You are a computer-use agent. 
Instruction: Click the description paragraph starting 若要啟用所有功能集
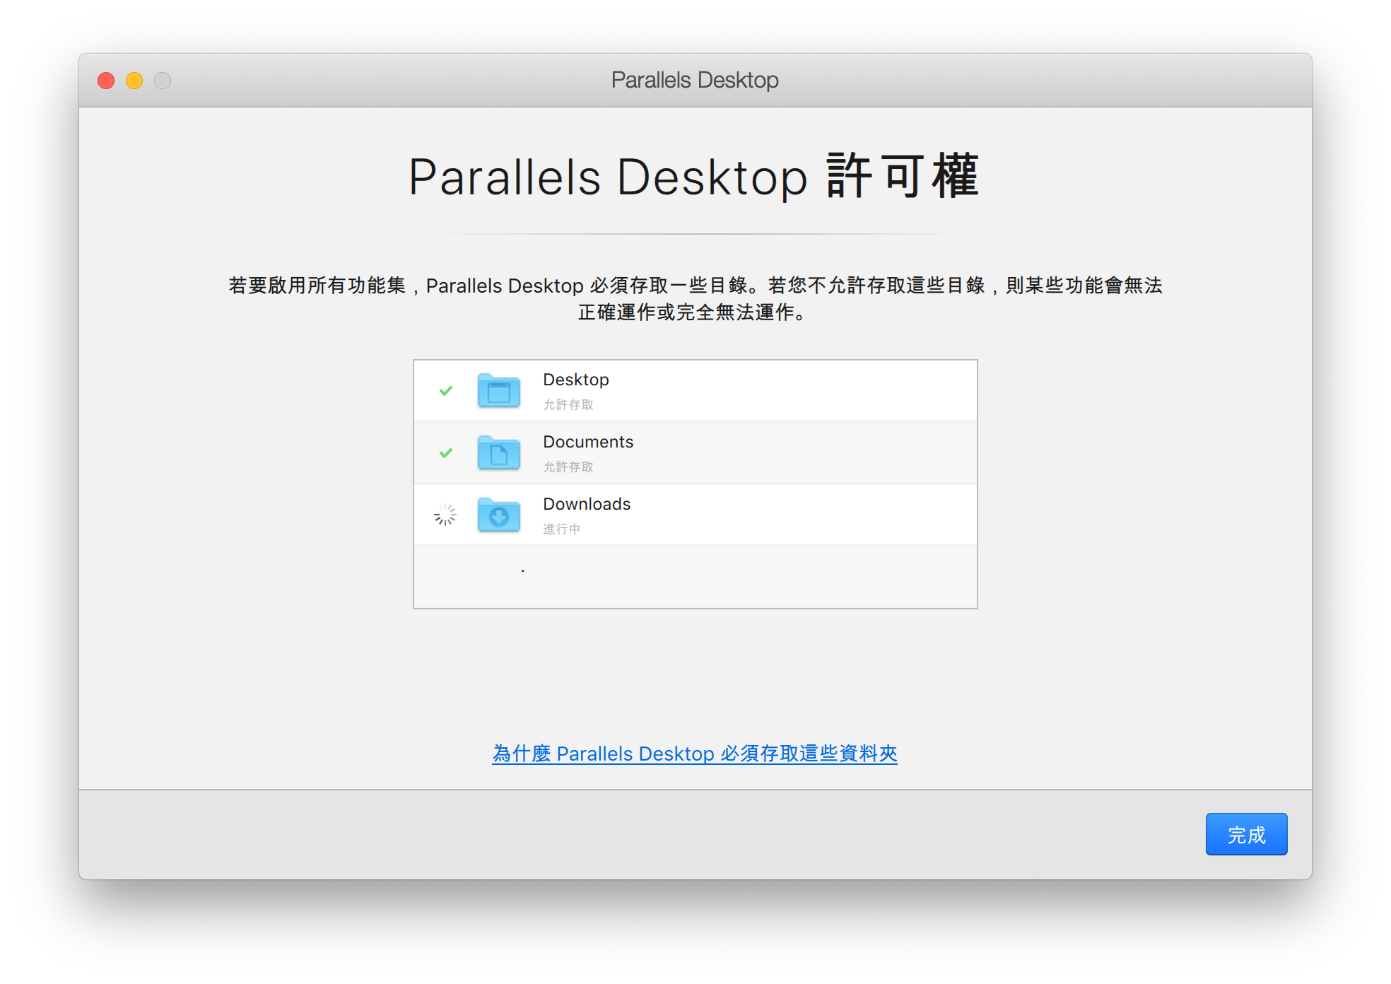click(695, 298)
